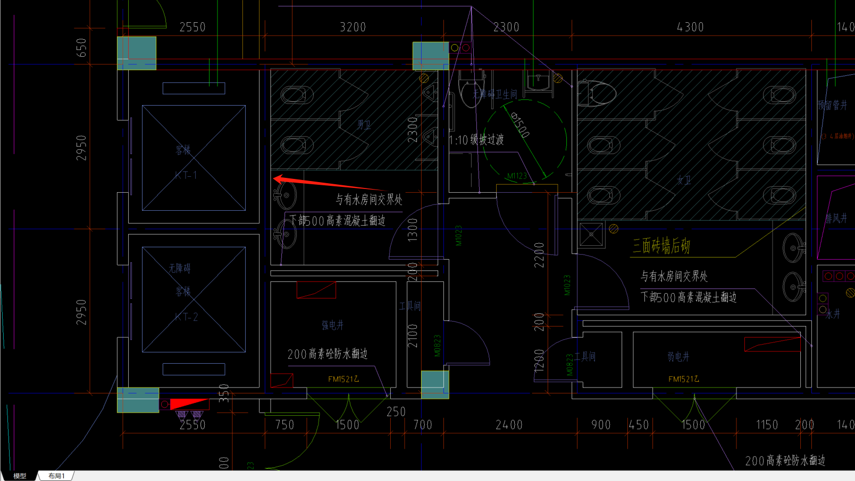
Task: Select the 1150 dimension text
Action: 768,425
